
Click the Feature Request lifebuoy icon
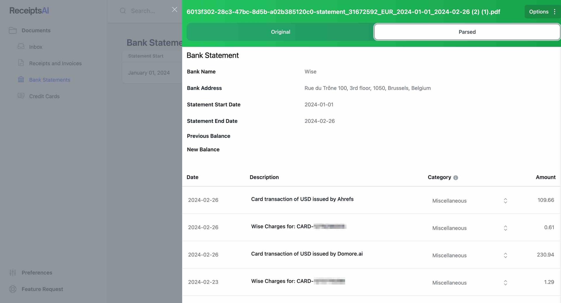(13, 289)
